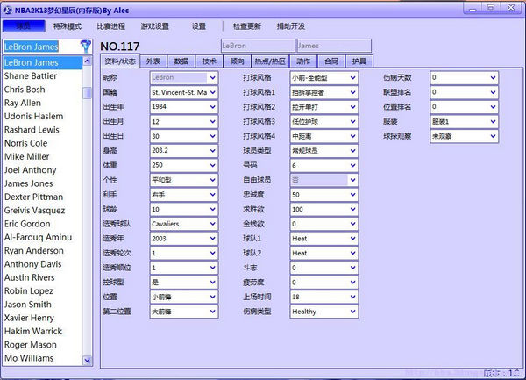
Task: Select Dexter Pittman in player list
Action: pyautogui.click(x=42, y=197)
